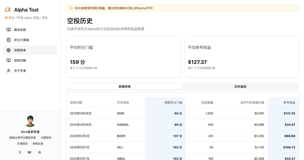Click the 空投日期 column header
The height and width of the screenshot is (160, 304).
pyautogui.click(x=76, y=103)
